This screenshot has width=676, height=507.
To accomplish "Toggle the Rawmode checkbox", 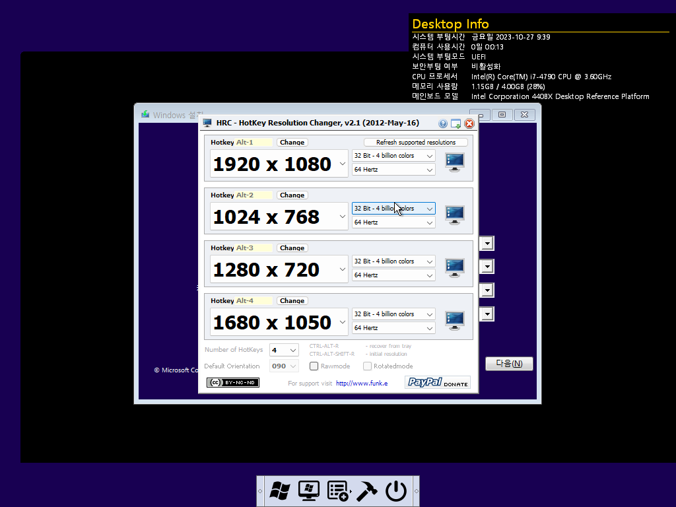I will point(314,366).
